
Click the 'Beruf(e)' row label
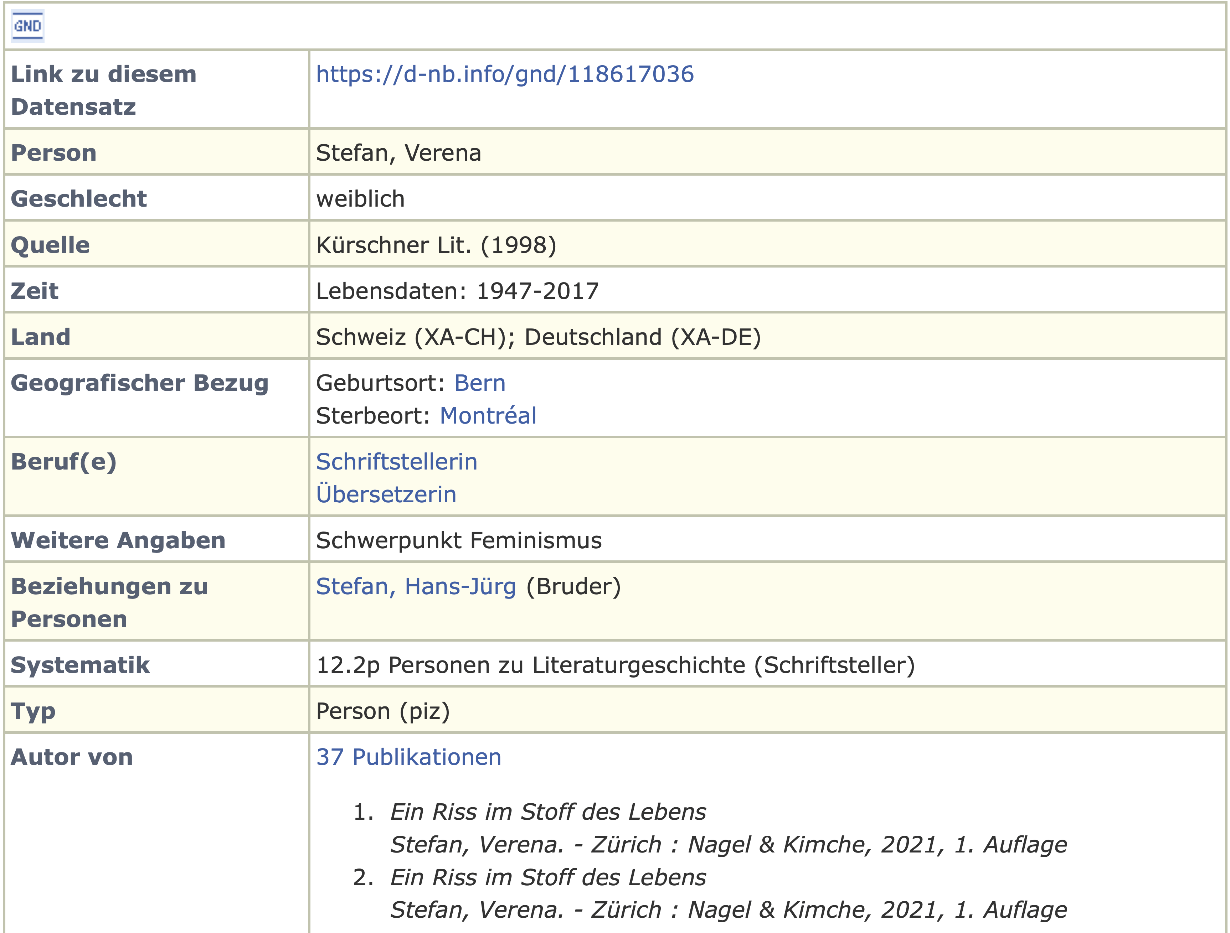63,462
